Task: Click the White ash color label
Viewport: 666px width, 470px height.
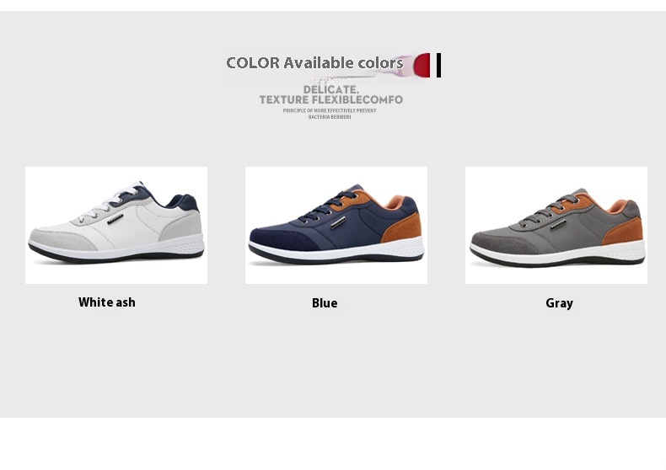Action: pos(107,302)
